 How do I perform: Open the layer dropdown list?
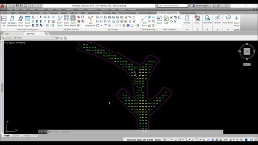pyautogui.click(x=54, y=38)
